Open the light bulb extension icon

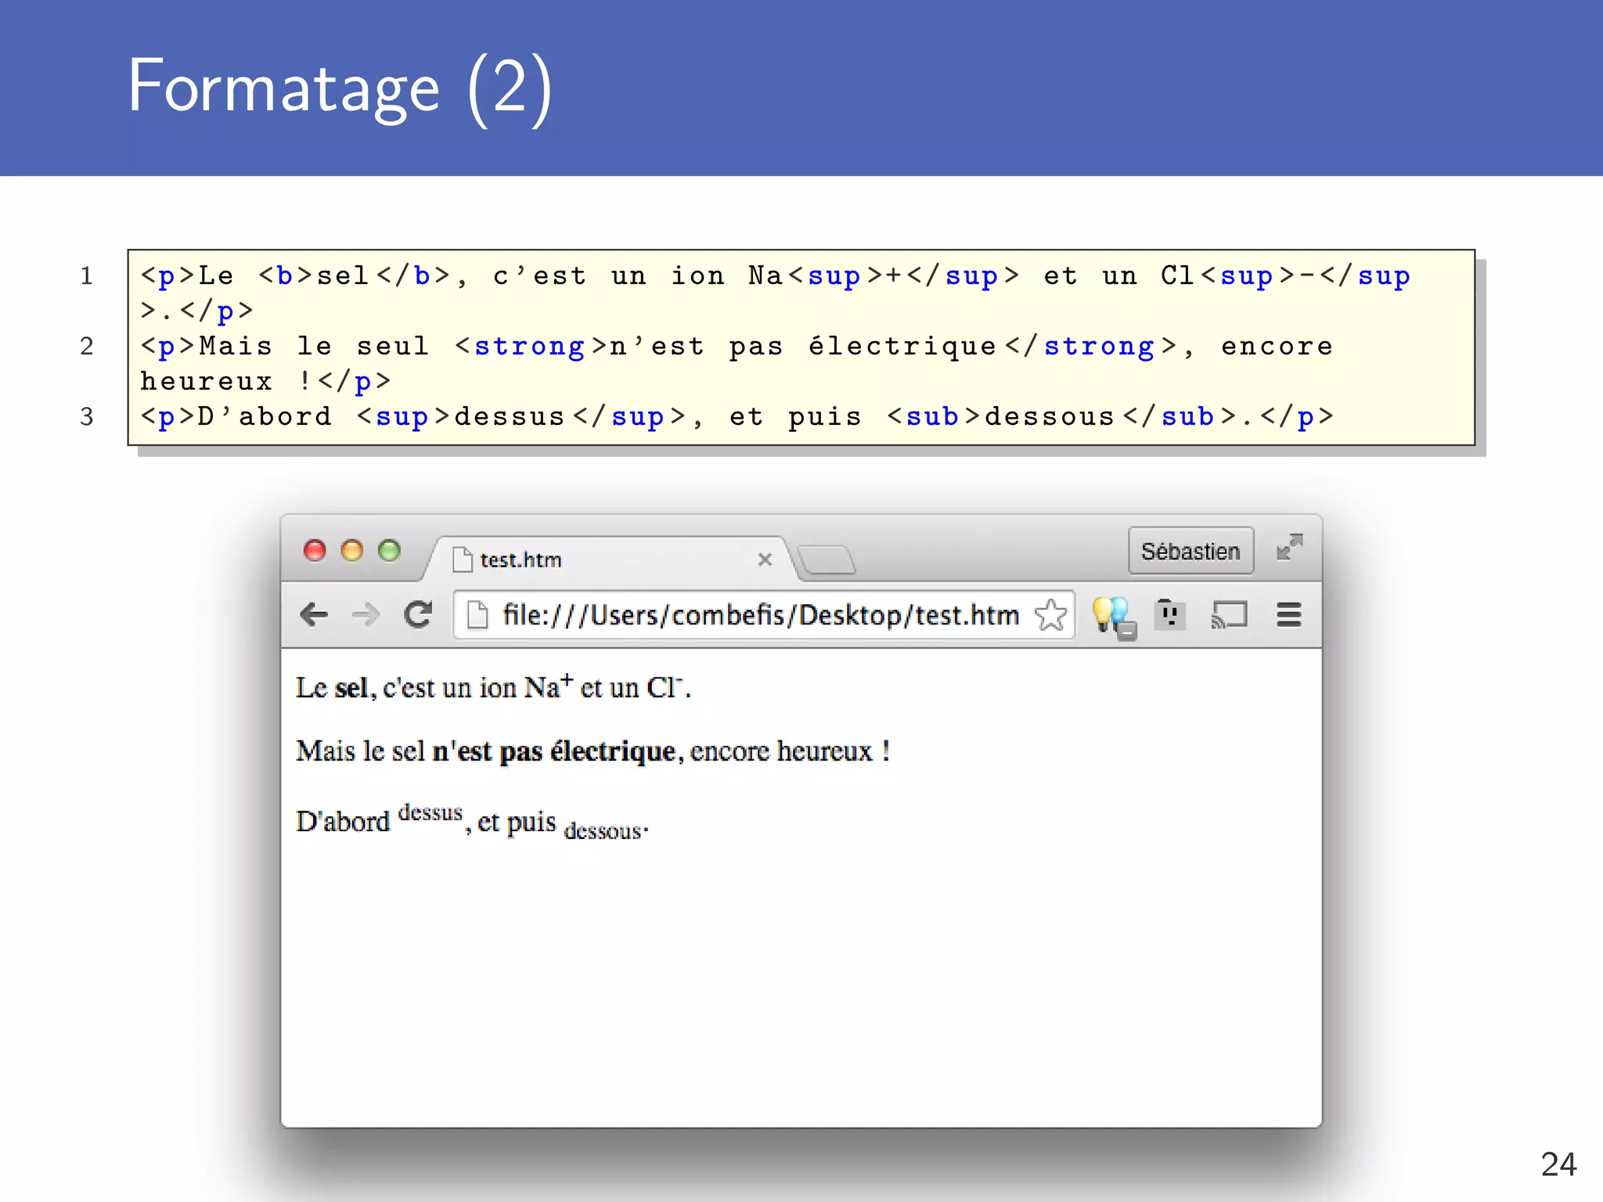click(1112, 617)
